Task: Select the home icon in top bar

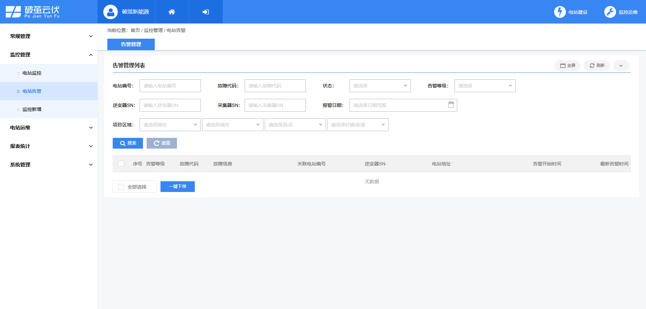Action: (x=172, y=12)
